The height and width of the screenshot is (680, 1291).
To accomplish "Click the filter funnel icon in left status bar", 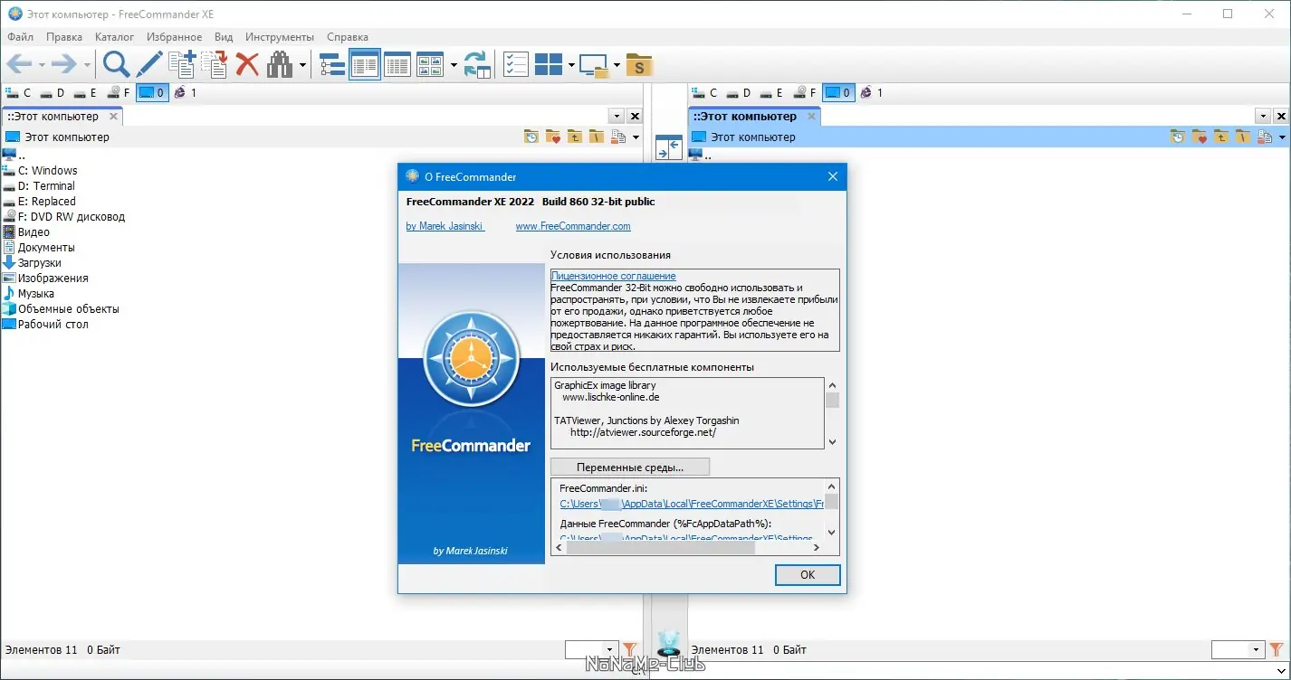I will point(630,649).
